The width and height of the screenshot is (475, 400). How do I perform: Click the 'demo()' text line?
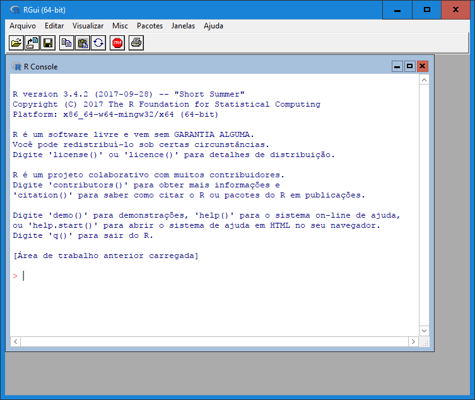(206, 215)
